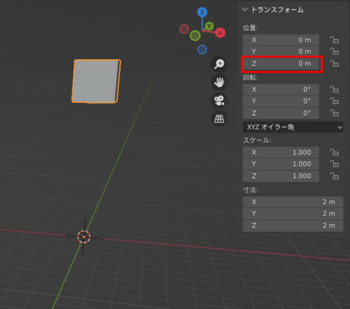Screen dimensions: 350x309
Task: Click the zoom magnifier viewport icon
Action: click(x=219, y=64)
